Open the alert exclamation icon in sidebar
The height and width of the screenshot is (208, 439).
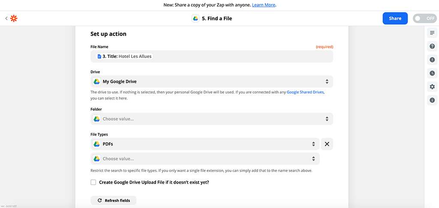(432, 60)
